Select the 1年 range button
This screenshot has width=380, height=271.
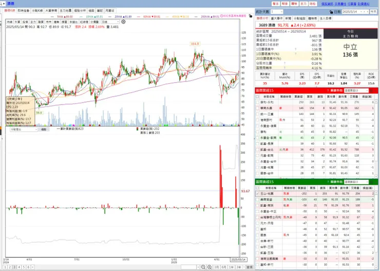(231, 267)
